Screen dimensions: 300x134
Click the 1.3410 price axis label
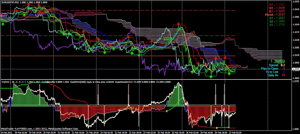coord(296,9)
